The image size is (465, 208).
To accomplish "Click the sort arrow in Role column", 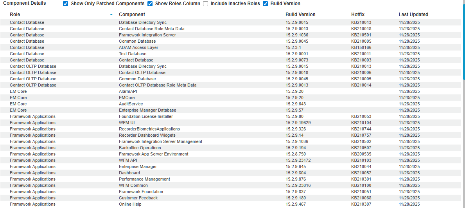I will [x=111, y=14].
